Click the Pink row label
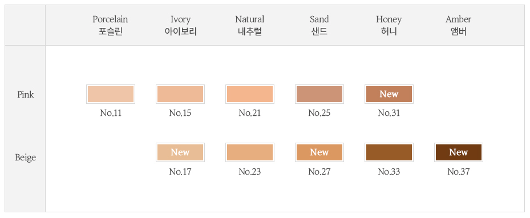Viewport: 530px width, 218px height. [25, 95]
